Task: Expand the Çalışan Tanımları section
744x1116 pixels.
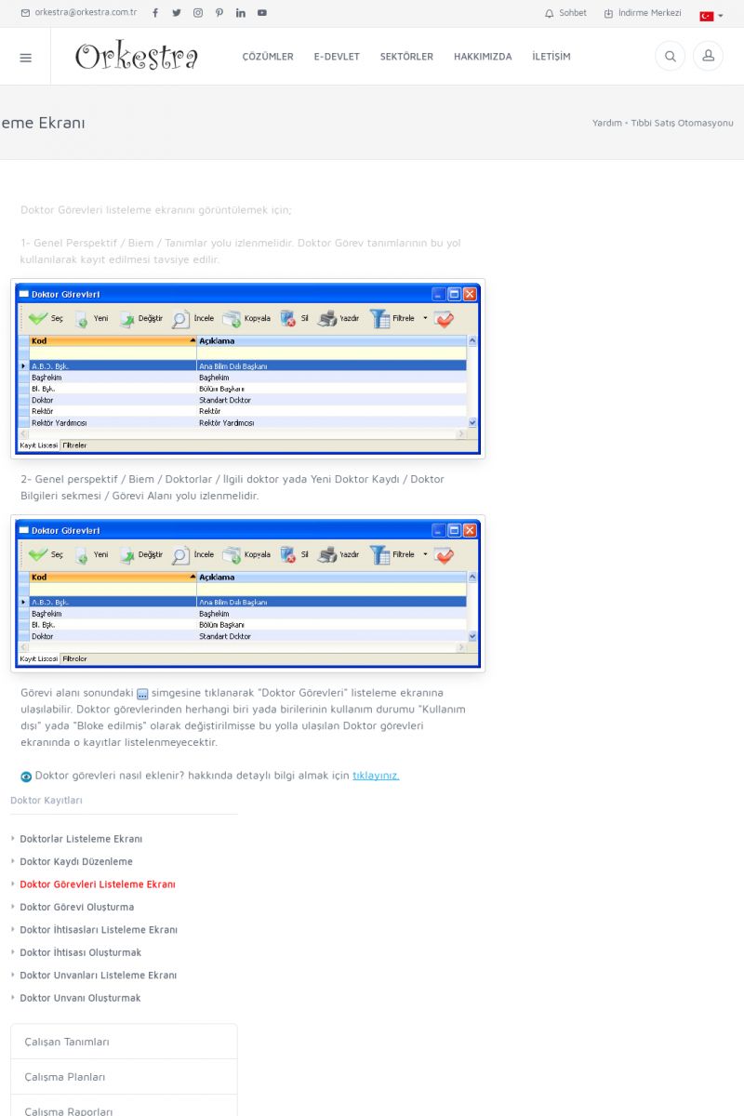Action: 124,1042
